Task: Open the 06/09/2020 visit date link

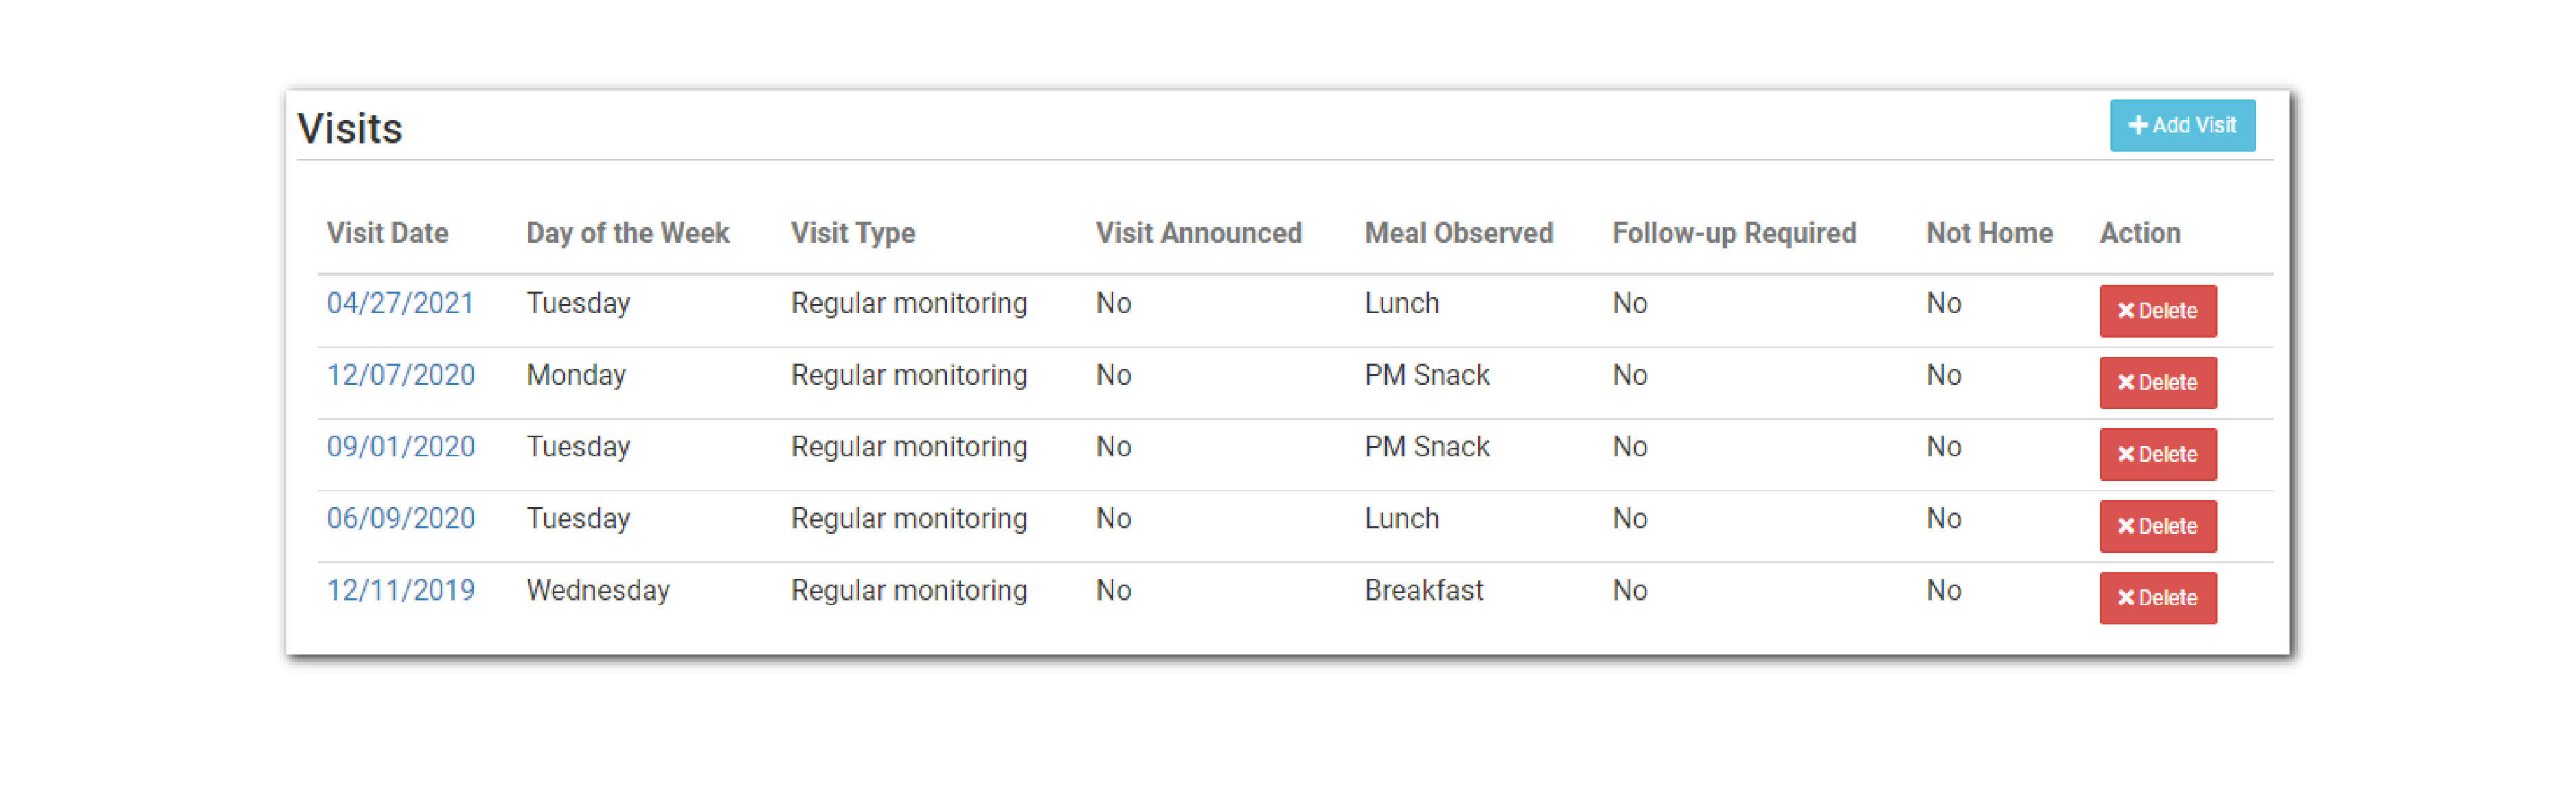Action: click(x=400, y=519)
